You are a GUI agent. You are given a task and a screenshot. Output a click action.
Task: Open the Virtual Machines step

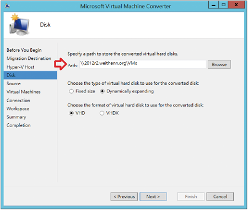click(24, 92)
